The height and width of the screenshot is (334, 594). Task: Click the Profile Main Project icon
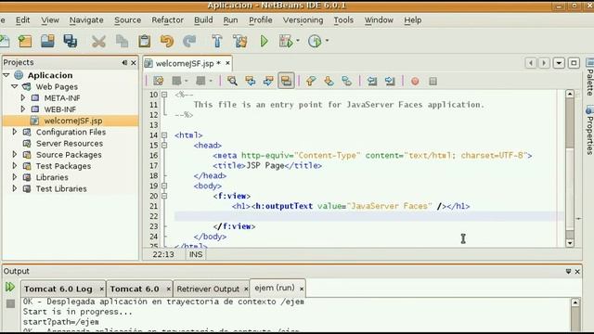[315, 41]
